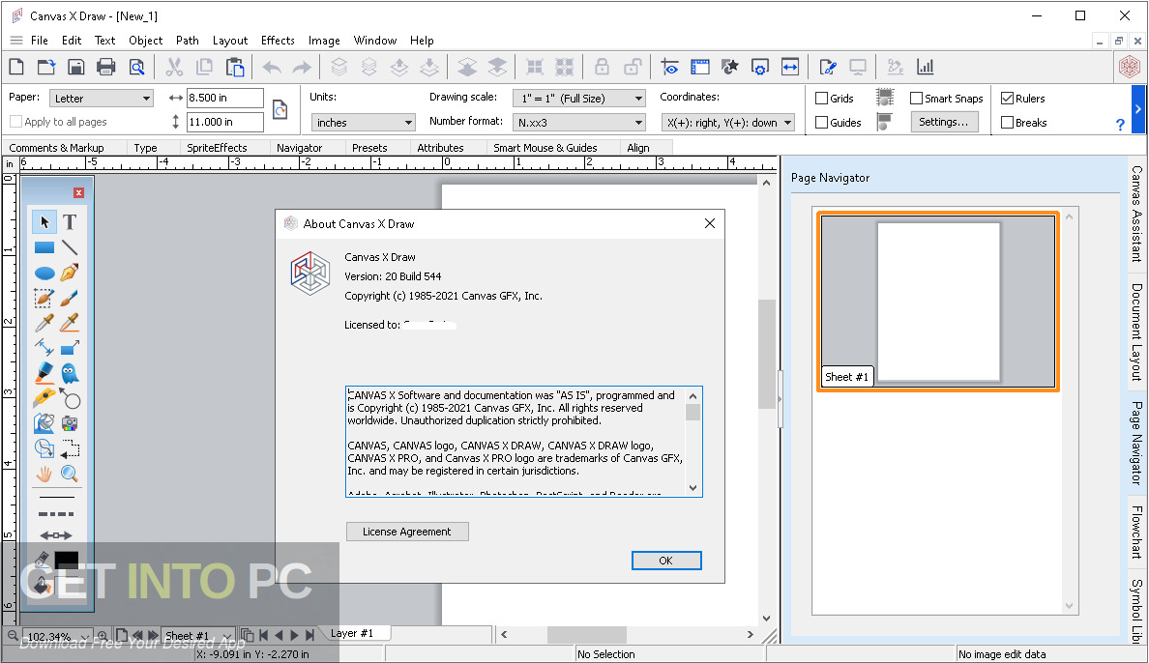This screenshot has width=1149, height=663.
Task: Select the Eyedropper tool
Action: pyautogui.click(x=44, y=323)
